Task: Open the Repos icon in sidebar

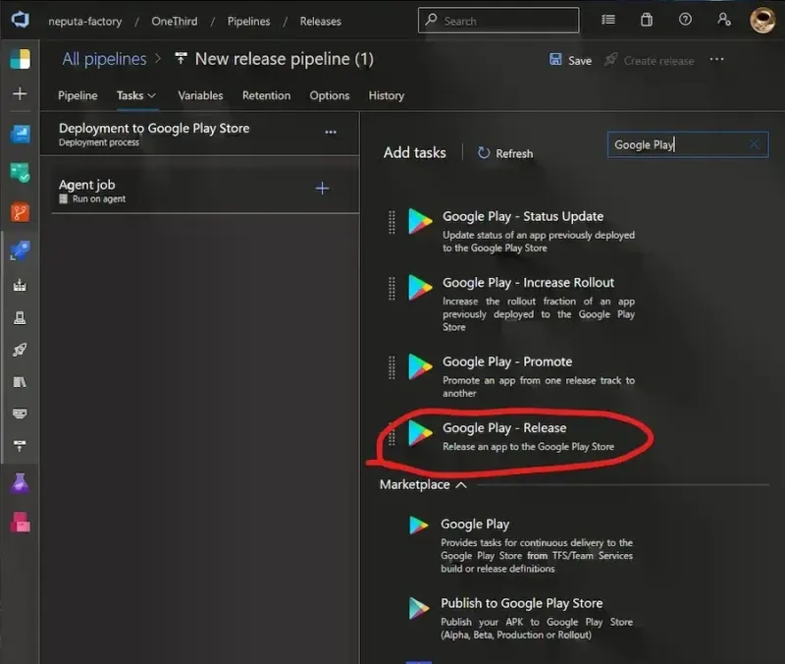Action: click(20, 211)
